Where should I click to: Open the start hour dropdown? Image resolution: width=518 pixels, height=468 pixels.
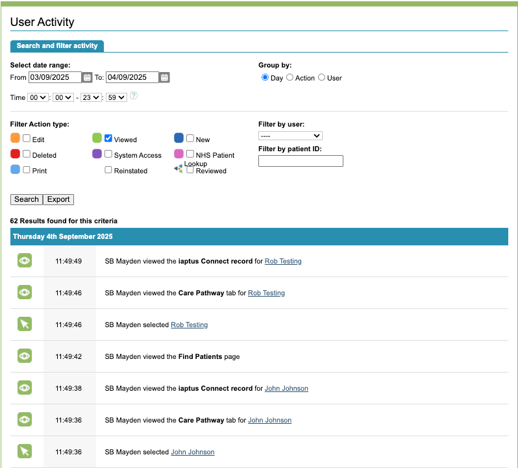pyautogui.click(x=38, y=97)
